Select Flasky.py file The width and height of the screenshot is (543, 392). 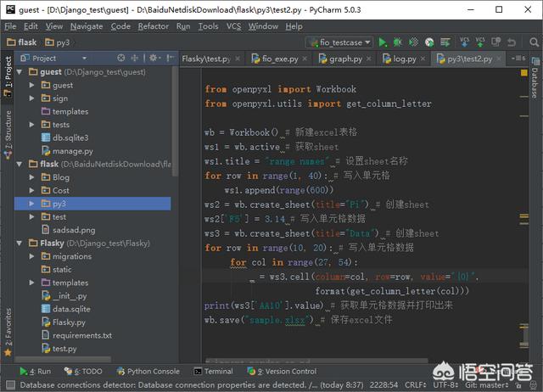(64, 322)
